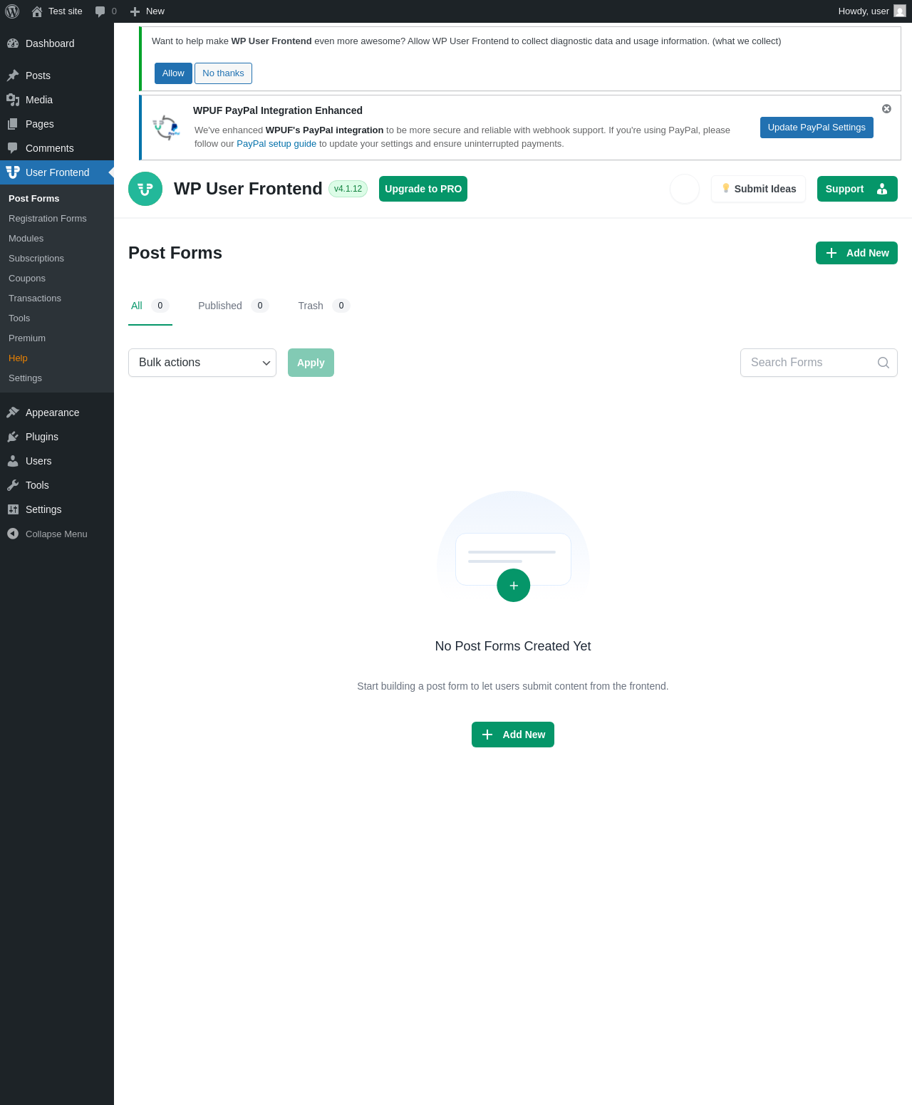912x1105 pixels.
Task: Open Subscriptions submenu item
Action: [x=36, y=259]
